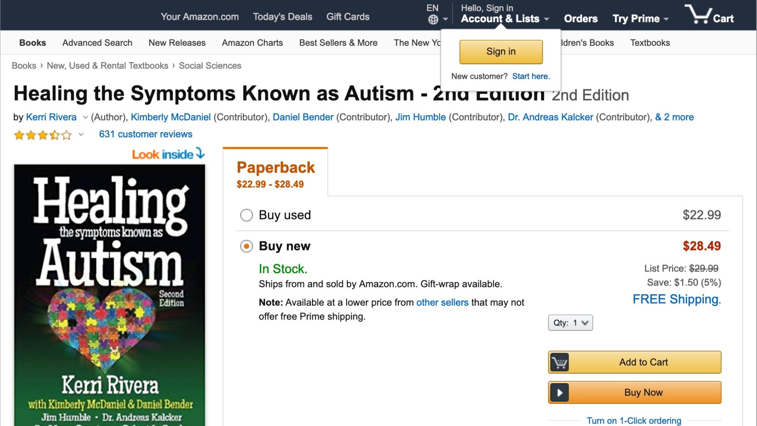Click the globe language icon

(432, 19)
